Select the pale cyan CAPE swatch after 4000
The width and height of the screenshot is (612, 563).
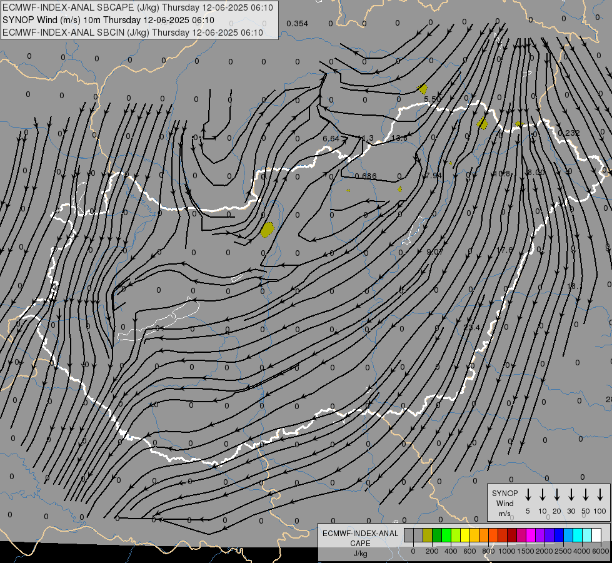tap(586, 535)
